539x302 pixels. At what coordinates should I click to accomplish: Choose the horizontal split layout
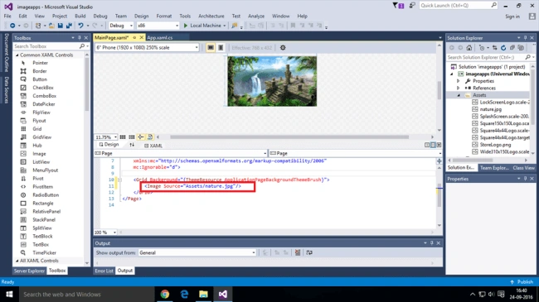(x=433, y=145)
